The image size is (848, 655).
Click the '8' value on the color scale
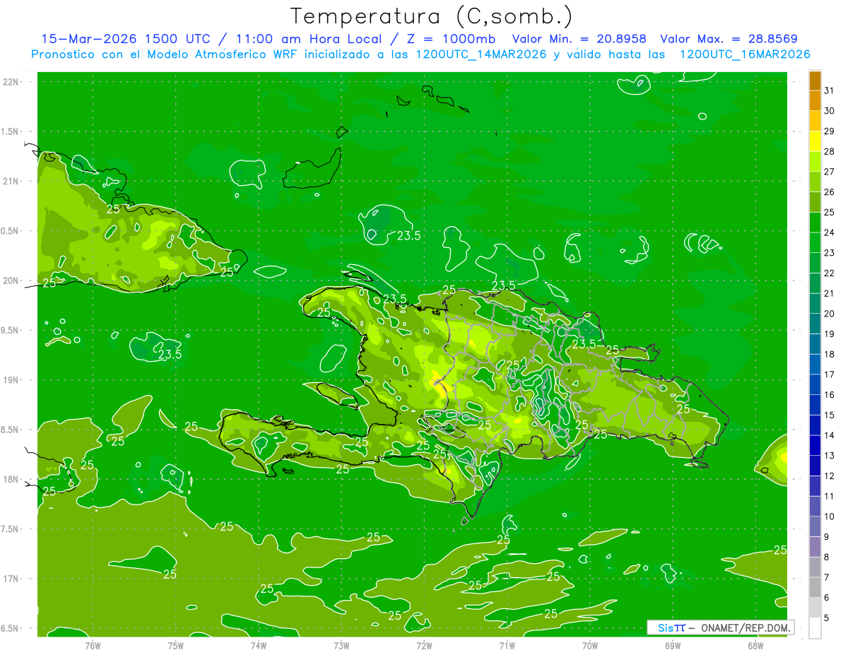click(827, 557)
